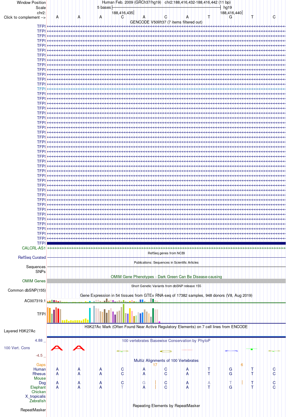Open the CALCRL-AS1 gene label
Image resolution: width=286 pixels, height=417 pixels.
[34, 248]
